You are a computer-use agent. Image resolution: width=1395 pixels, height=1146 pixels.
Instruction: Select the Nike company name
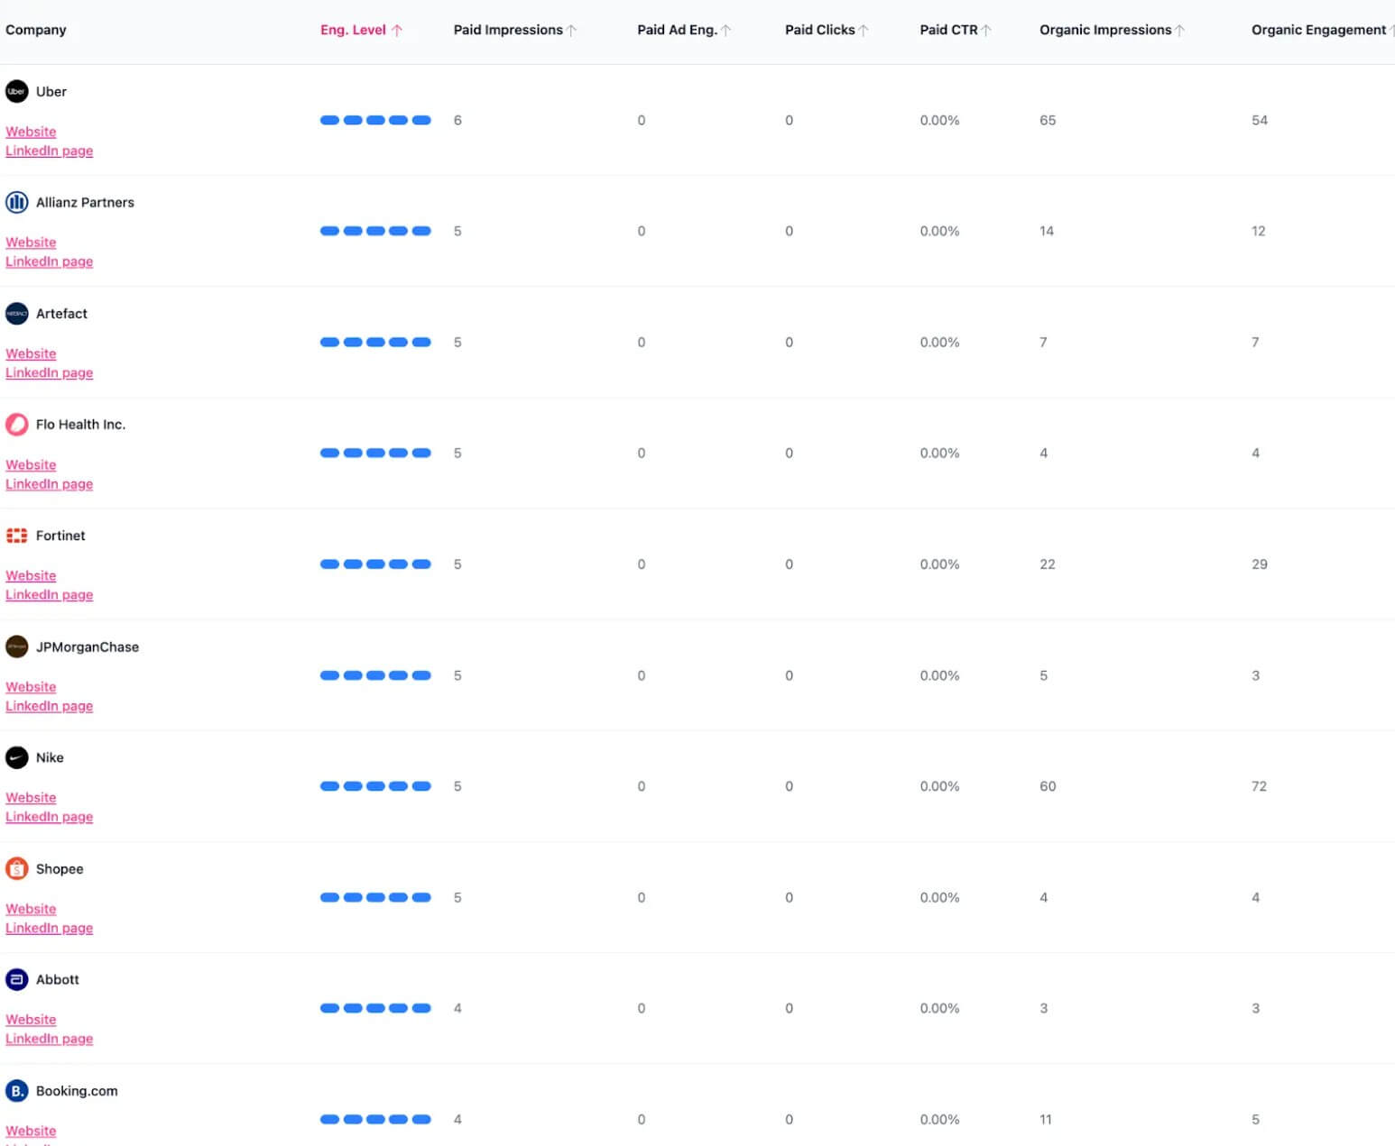click(50, 757)
